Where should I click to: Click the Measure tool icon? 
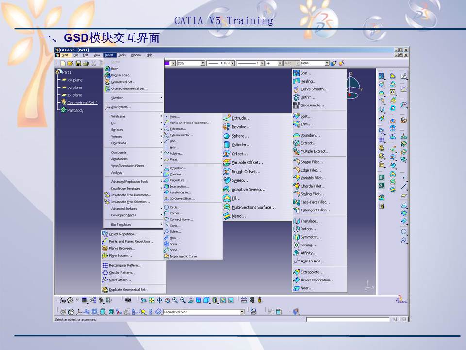tap(244, 301)
